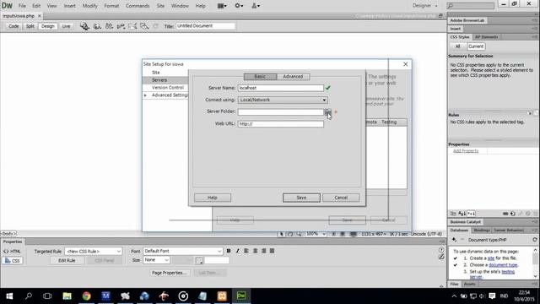Open Font dropdown in Properties
540x304 pixels.
(x=182, y=251)
